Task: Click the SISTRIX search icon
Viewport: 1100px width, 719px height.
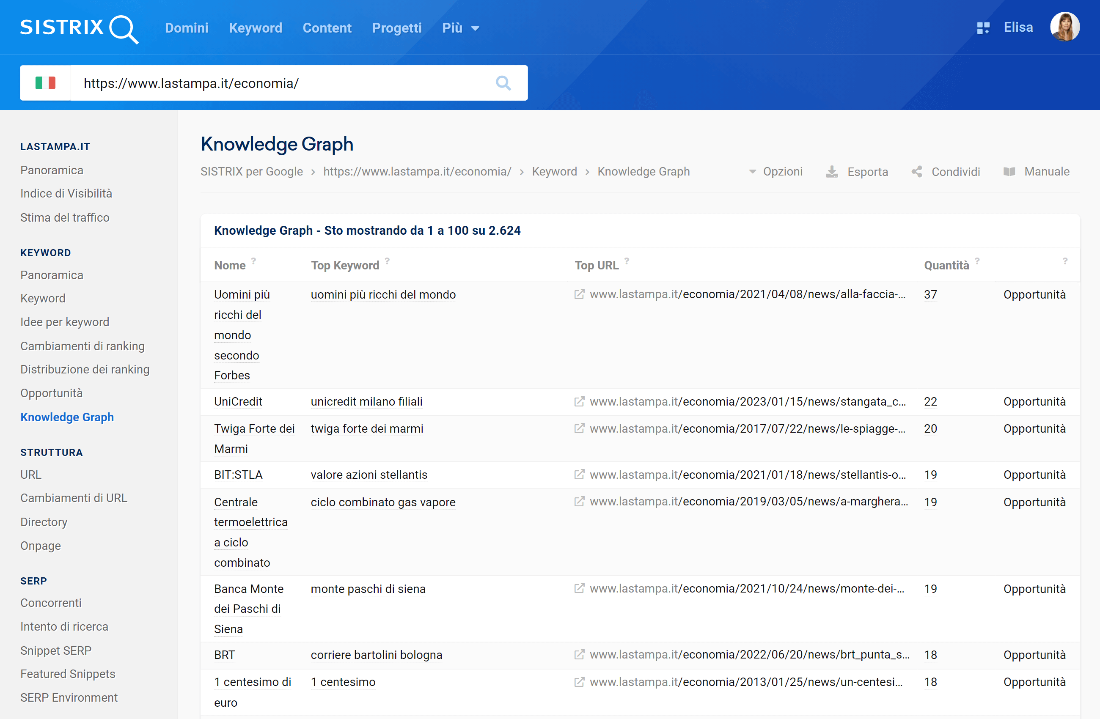Action: [x=503, y=82]
